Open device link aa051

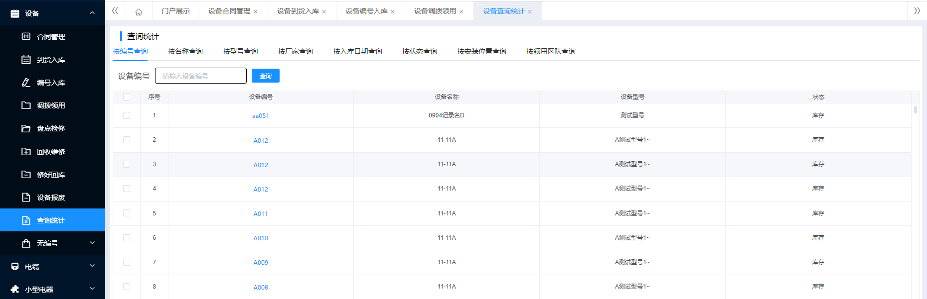click(260, 116)
